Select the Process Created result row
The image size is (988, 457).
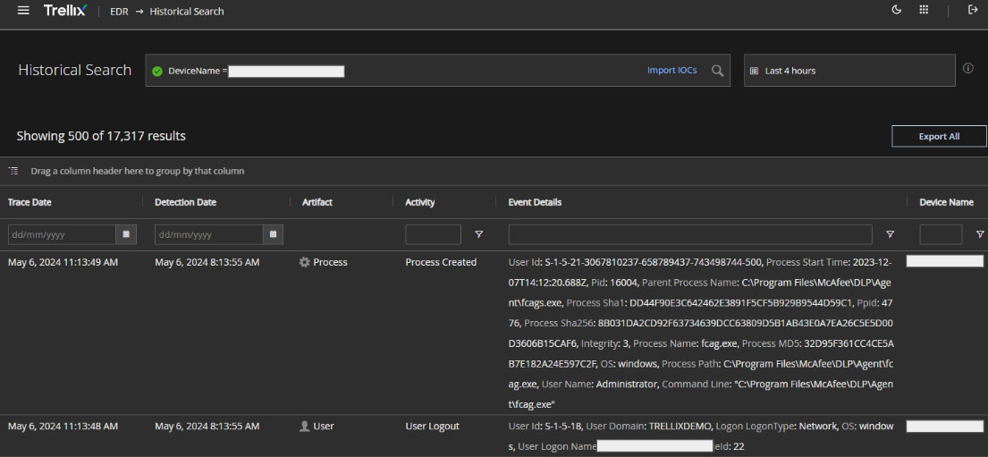[441, 262]
